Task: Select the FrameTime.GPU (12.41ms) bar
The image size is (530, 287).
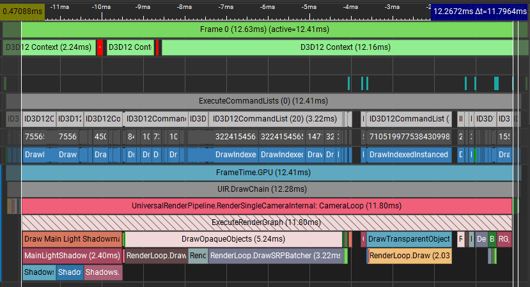Action: point(263,173)
